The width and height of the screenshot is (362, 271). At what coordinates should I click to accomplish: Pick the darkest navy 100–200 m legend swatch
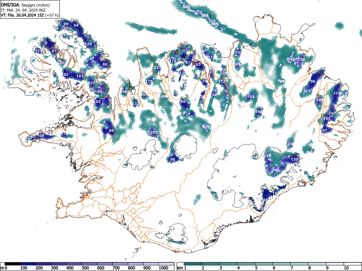(28, 264)
